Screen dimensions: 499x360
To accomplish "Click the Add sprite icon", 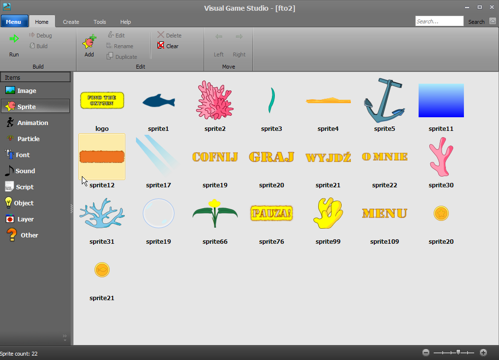I will pyautogui.click(x=89, y=42).
